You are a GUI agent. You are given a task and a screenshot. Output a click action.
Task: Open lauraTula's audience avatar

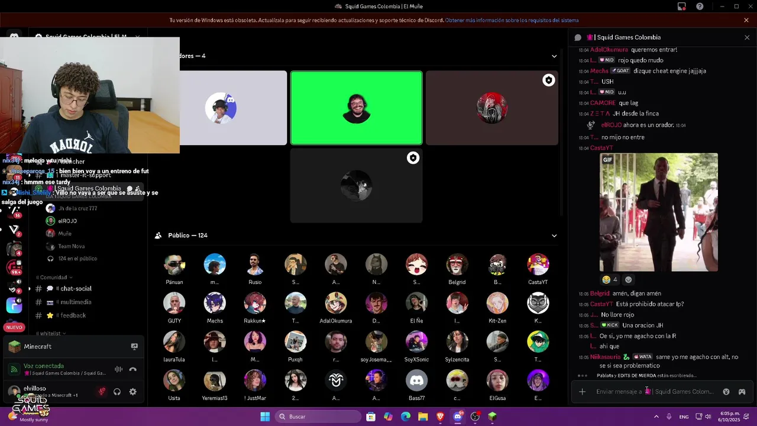pos(174,342)
